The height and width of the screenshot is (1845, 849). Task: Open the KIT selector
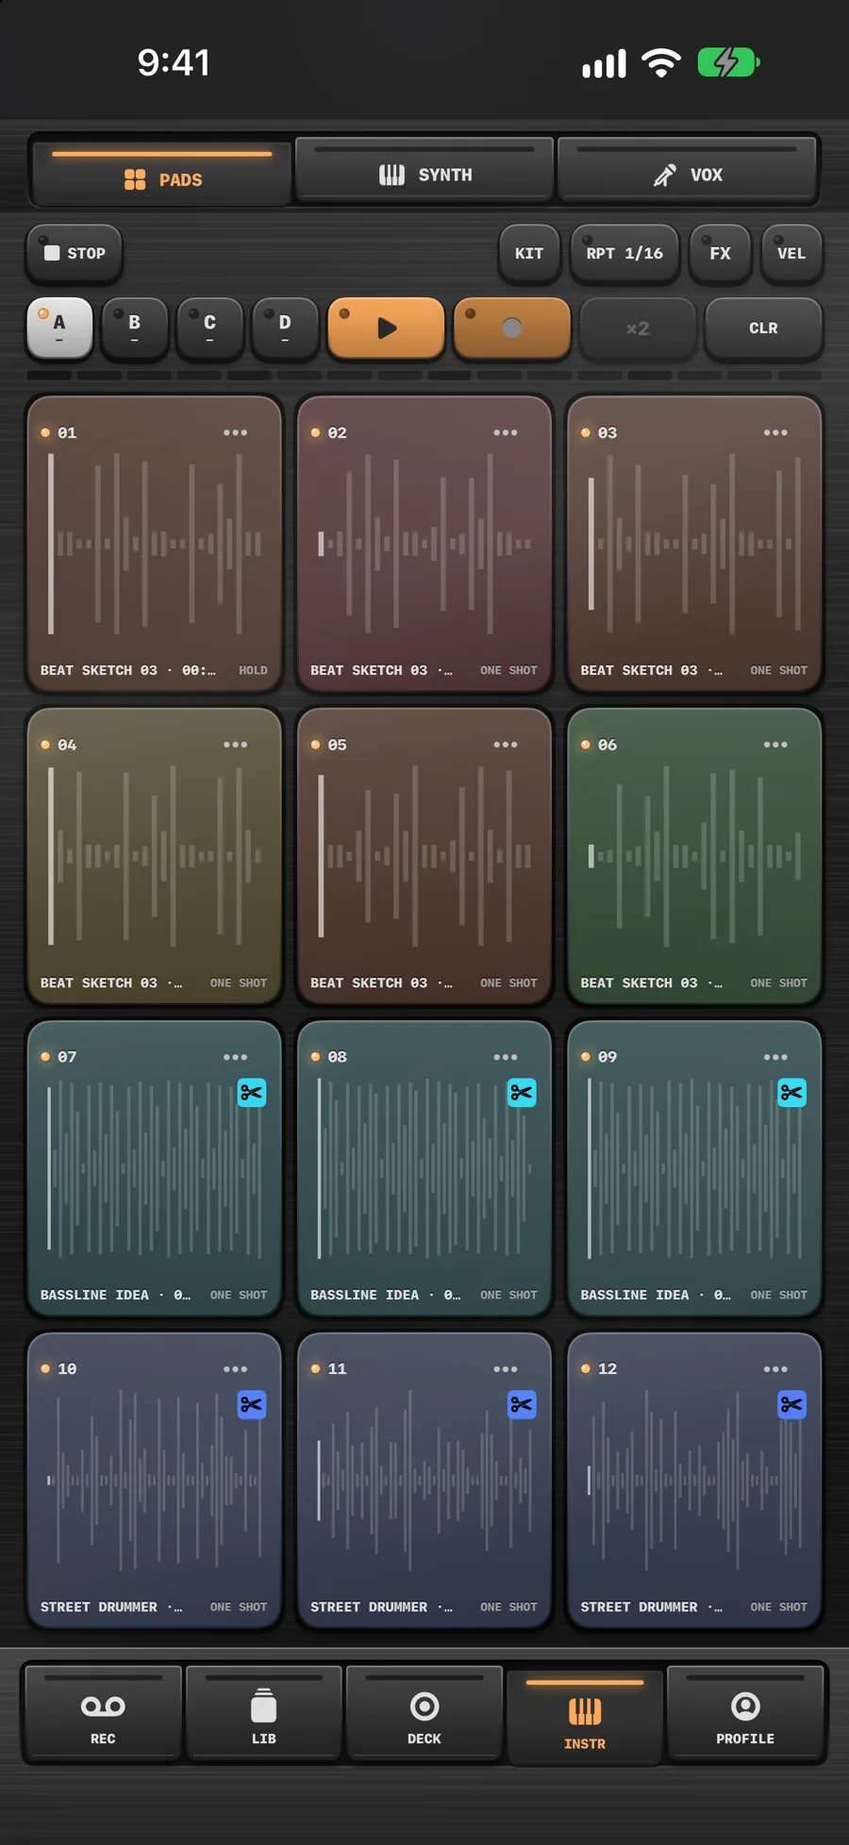pos(529,253)
